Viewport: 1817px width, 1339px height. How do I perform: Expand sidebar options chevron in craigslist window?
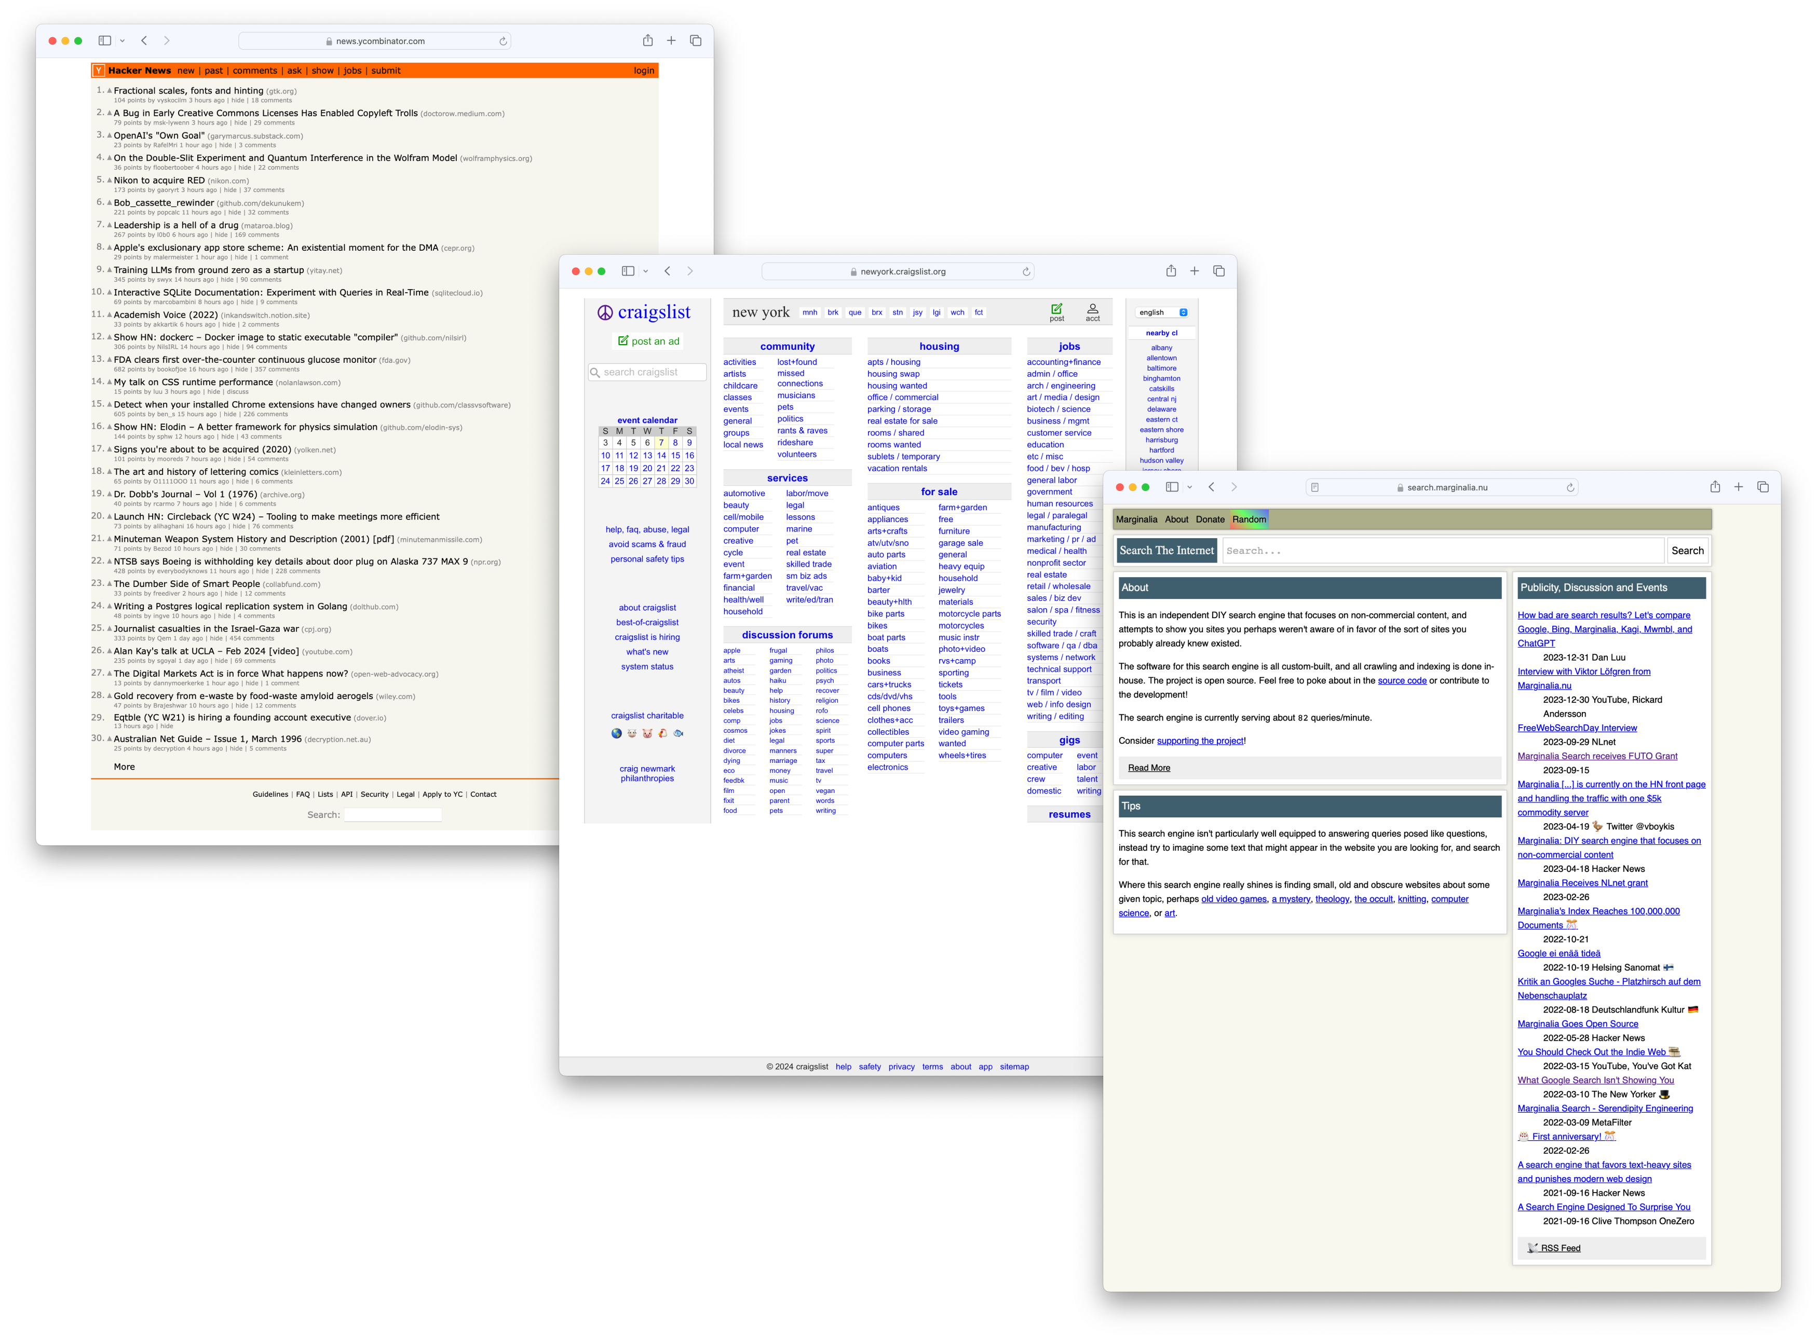click(645, 271)
